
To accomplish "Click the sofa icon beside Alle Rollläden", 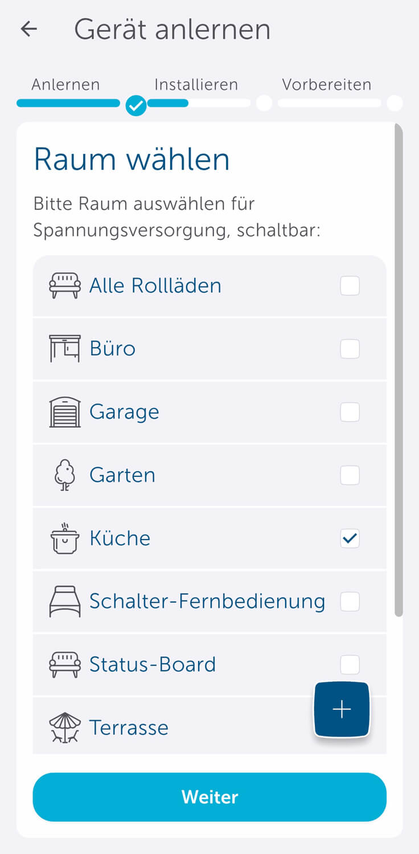I will [x=64, y=285].
